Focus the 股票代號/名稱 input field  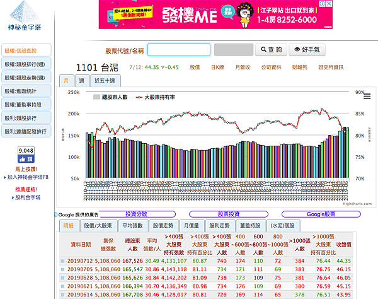(179, 50)
